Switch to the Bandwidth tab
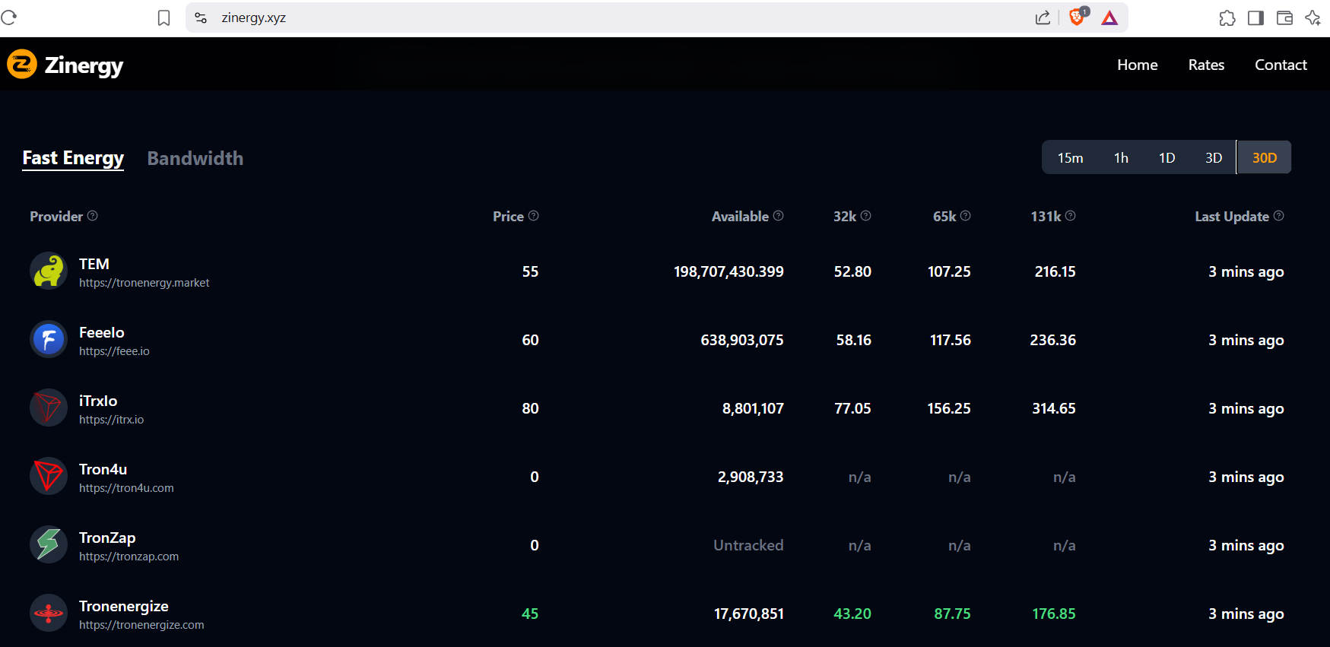 tap(195, 158)
